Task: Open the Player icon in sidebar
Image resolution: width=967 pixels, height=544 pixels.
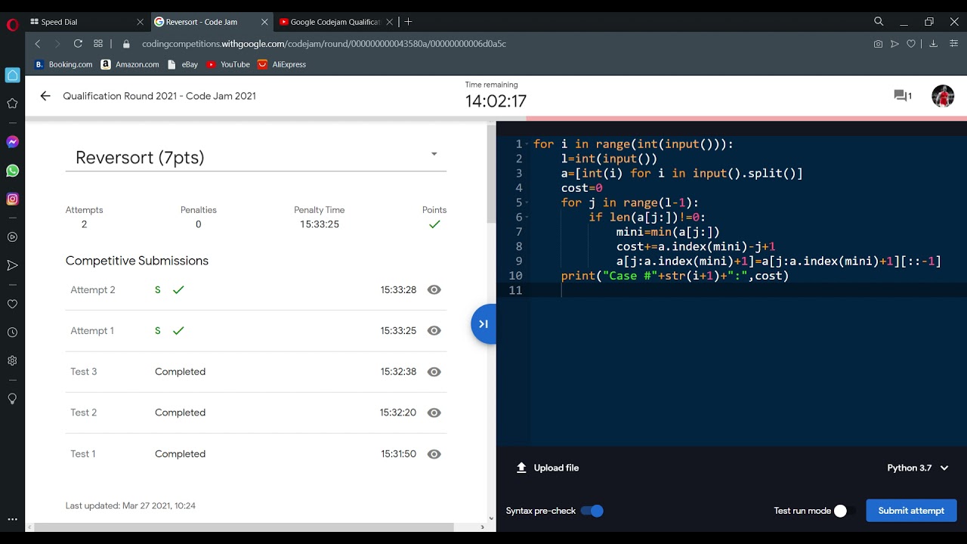Action: click(x=12, y=237)
